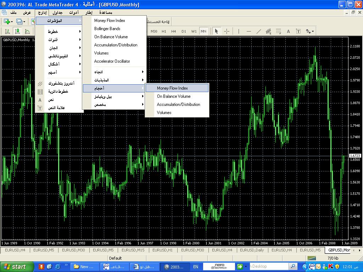The image size is (363, 272).
Task: Pick the draw trendline tool
Action: point(258,31)
